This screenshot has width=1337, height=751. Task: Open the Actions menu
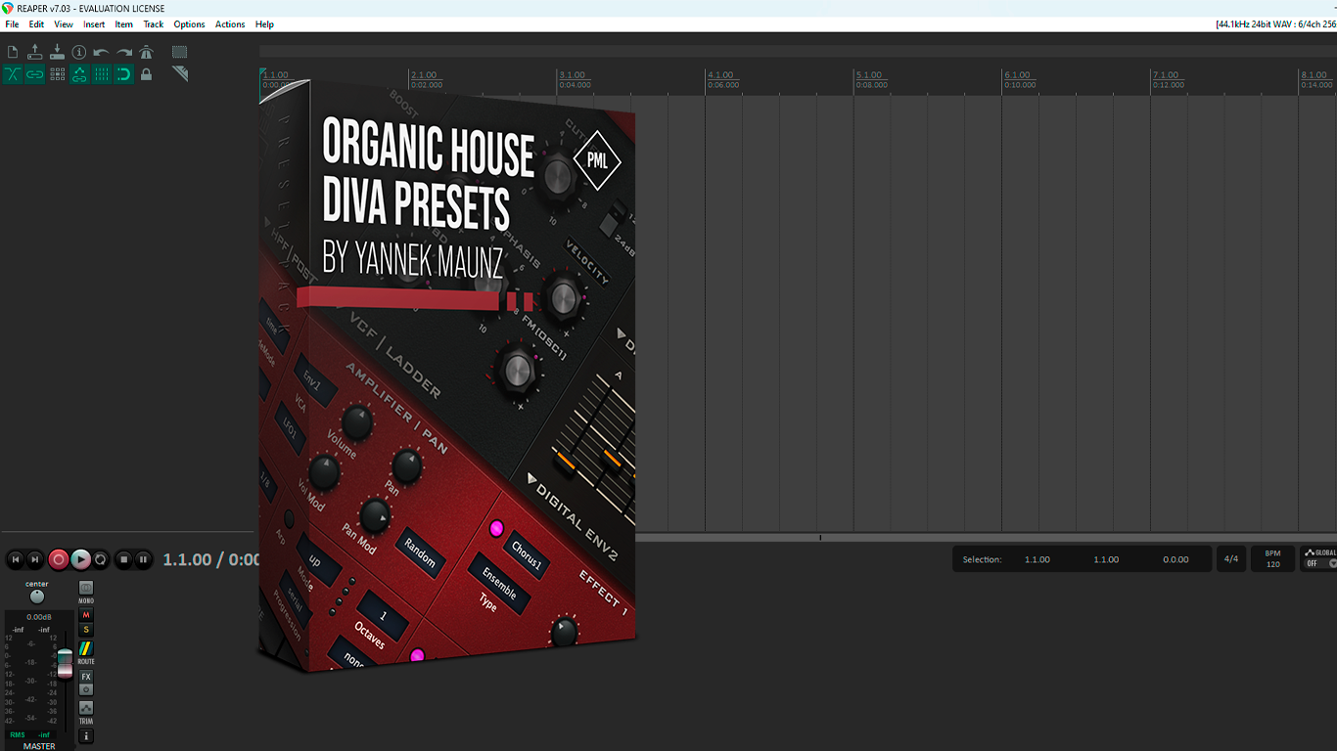click(x=230, y=24)
